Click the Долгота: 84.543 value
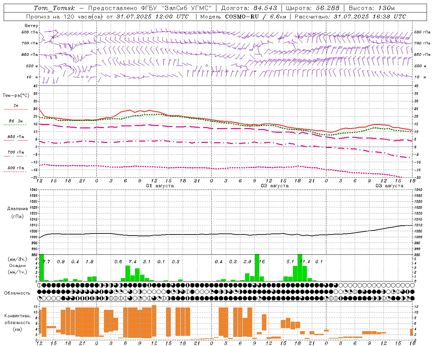The width and height of the screenshot is (432, 346). (249, 8)
